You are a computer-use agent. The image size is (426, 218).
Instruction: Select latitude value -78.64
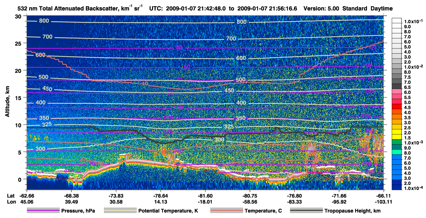pyautogui.click(x=160, y=195)
